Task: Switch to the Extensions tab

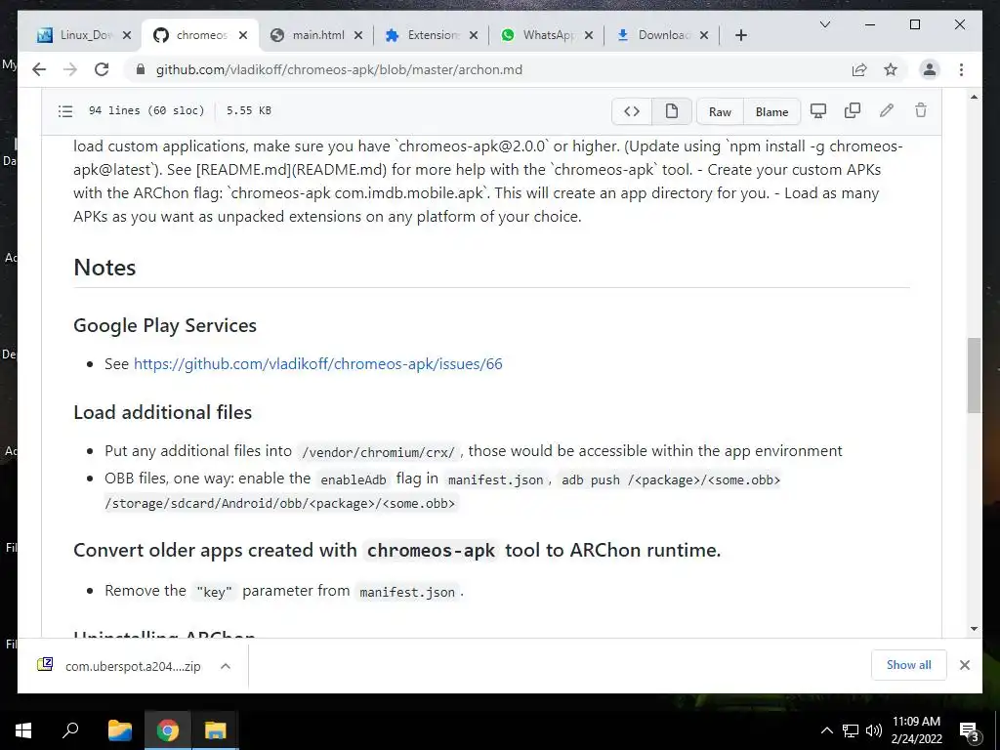Action: point(422,35)
